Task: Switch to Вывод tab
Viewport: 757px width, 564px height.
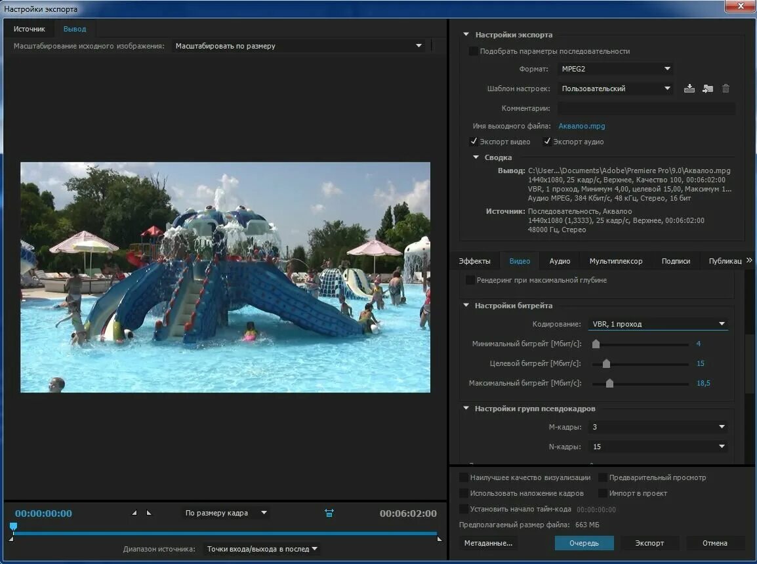Action: (x=75, y=29)
